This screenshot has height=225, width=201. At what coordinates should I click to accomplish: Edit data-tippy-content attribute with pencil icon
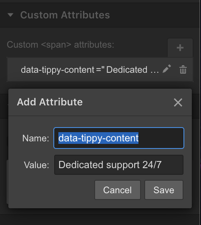167,69
